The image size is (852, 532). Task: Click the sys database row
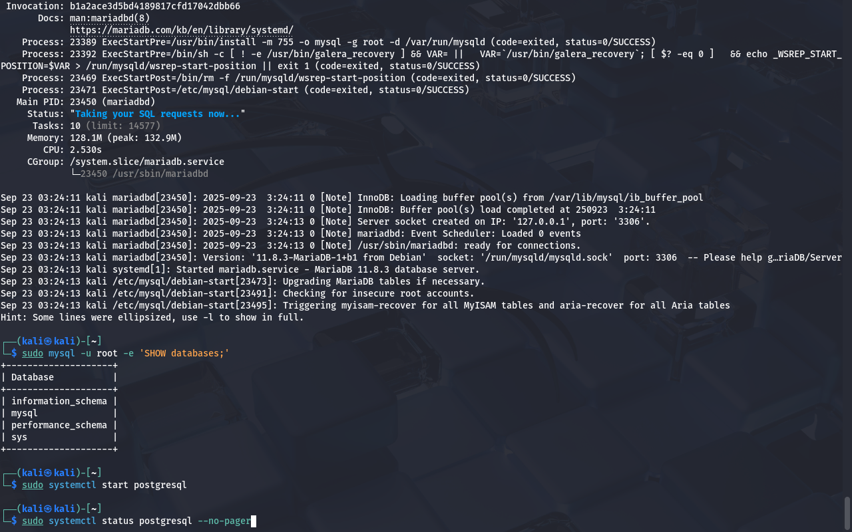[19, 437]
